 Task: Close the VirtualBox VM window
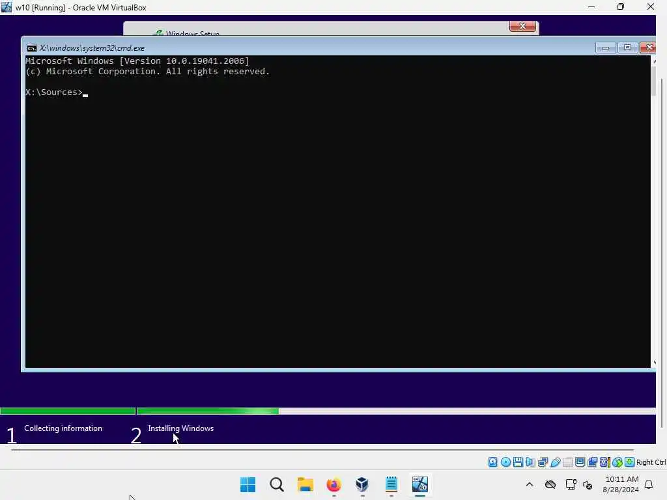[x=651, y=7]
